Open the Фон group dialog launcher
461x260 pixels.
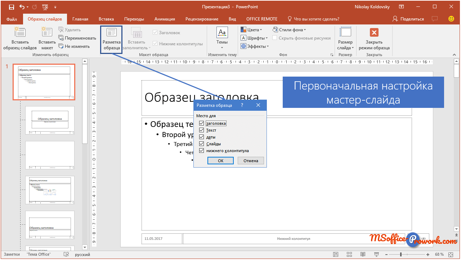332,55
